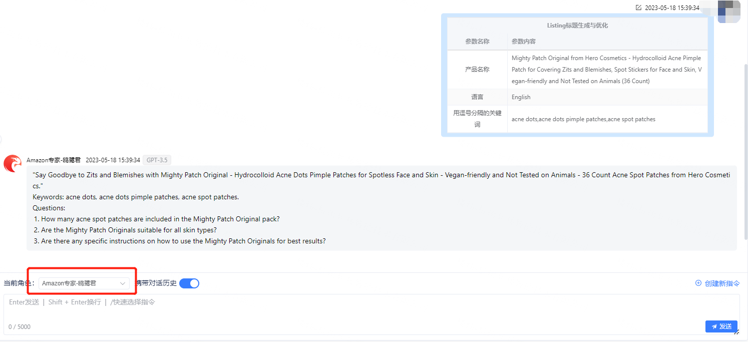Click the 发送 send button
This screenshot has width=748, height=342.
pyautogui.click(x=721, y=326)
